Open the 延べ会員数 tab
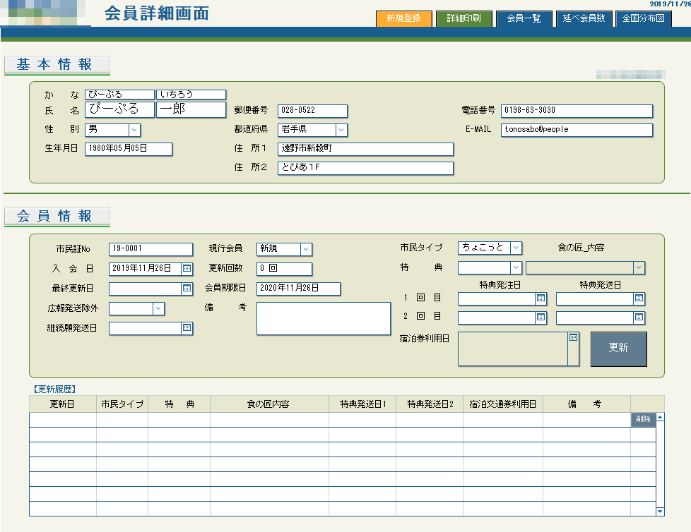Image resolution: width=691 pixels, height=532 pixels. (584, 18)
